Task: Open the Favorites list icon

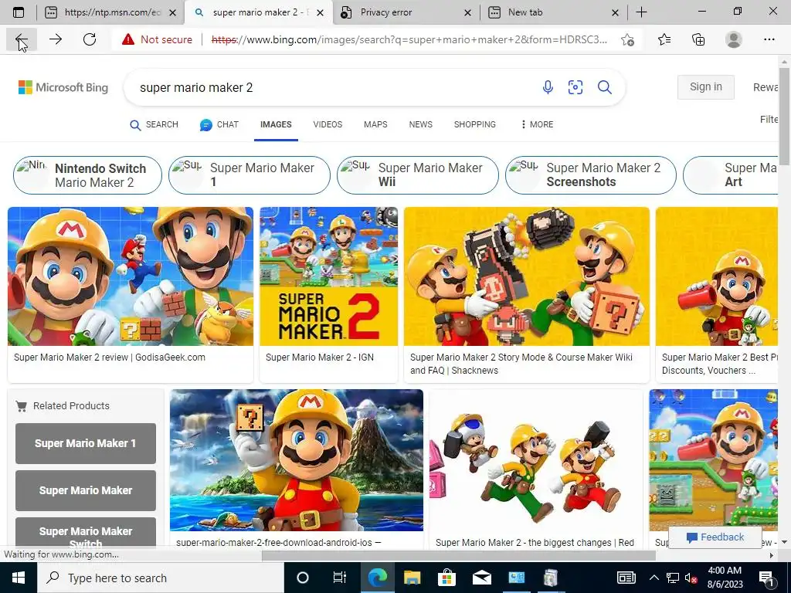Action: [x=664, y=39]
